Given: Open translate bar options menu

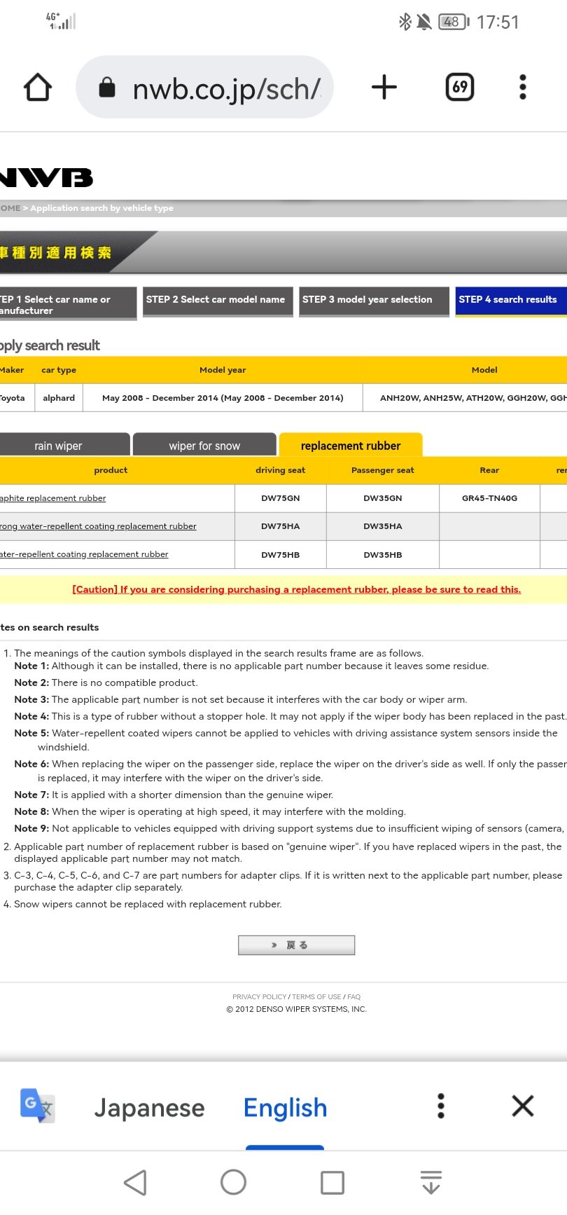Looking at the screenshot, I should point(440,1106).
